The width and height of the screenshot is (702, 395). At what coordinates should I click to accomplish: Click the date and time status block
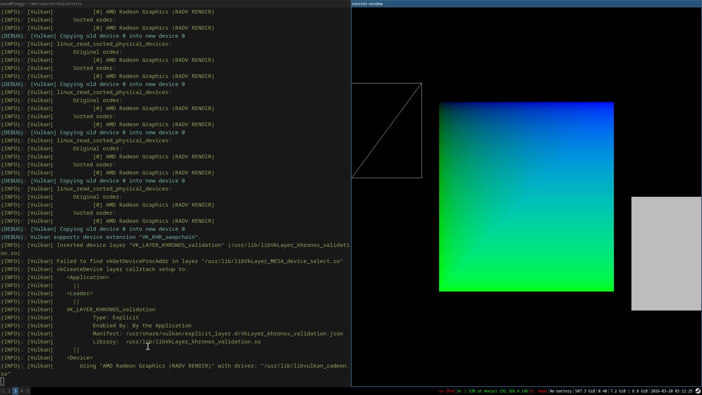click(671, 391)
